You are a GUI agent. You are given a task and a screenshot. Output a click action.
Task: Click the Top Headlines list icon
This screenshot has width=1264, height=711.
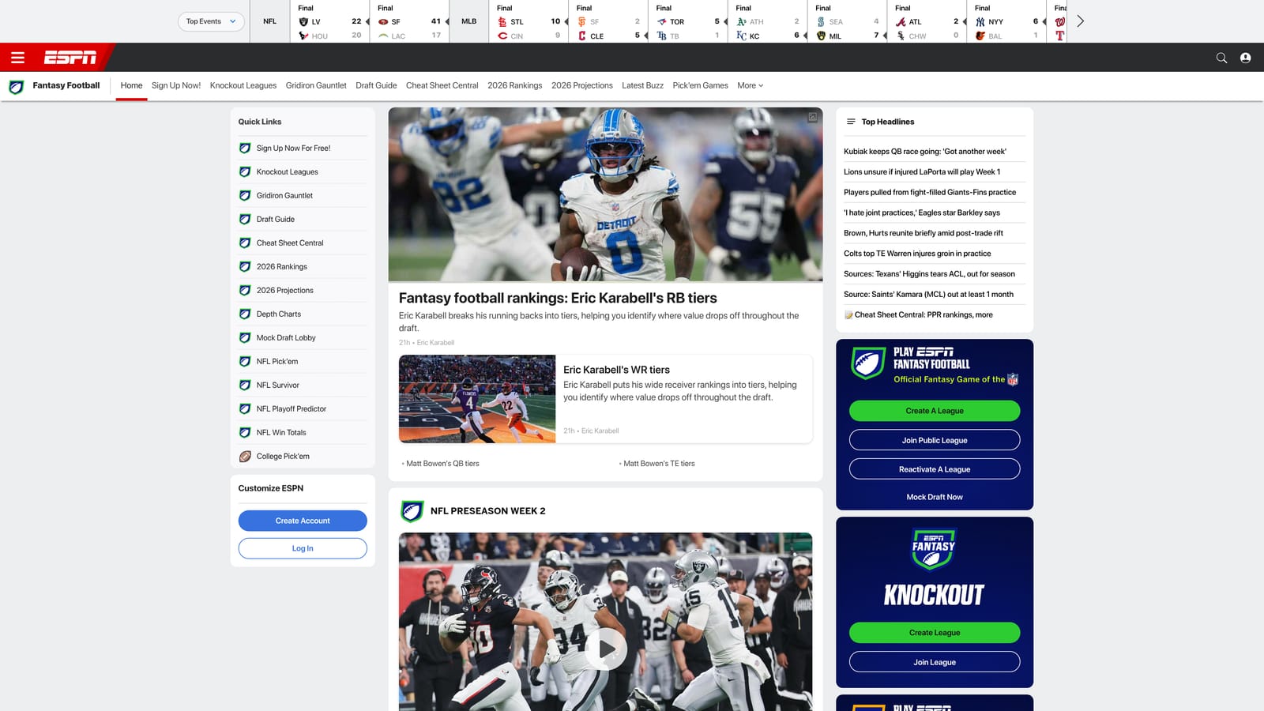tap(851, 122)
